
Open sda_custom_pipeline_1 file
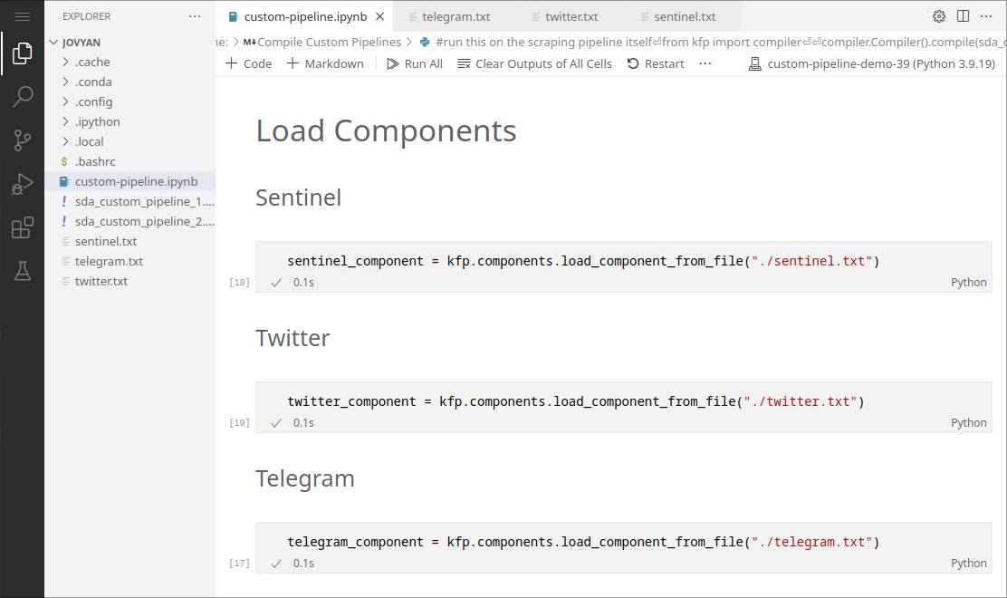(129, 202)
